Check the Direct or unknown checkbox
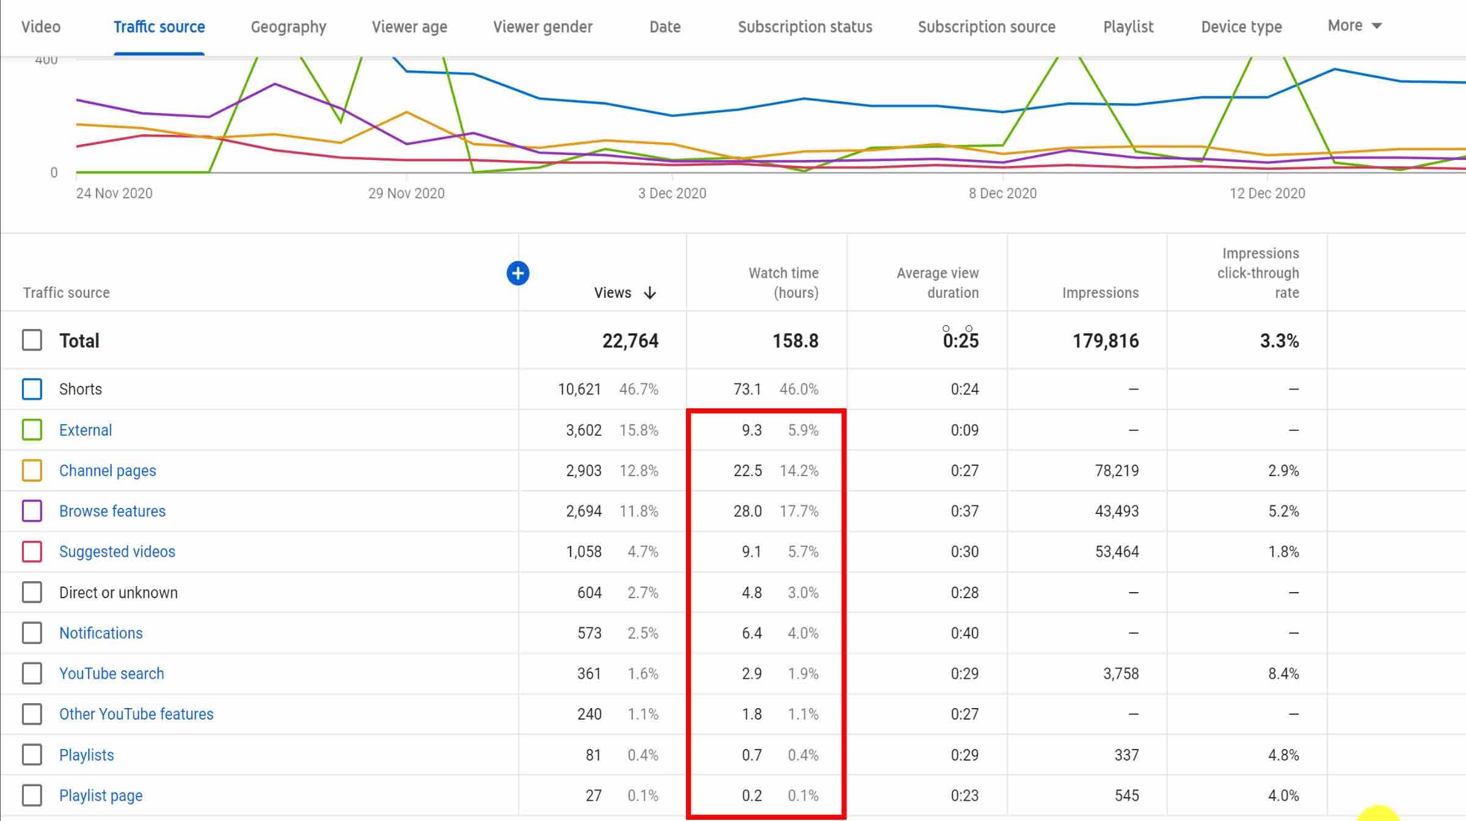 (x=32, y=592)
